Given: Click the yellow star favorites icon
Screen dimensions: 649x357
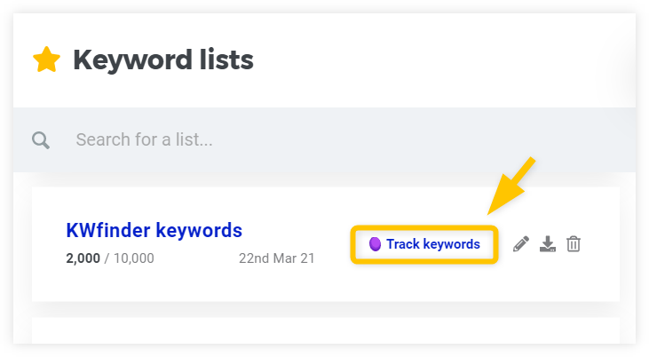Looking at the screenshot, I should 47,59.
